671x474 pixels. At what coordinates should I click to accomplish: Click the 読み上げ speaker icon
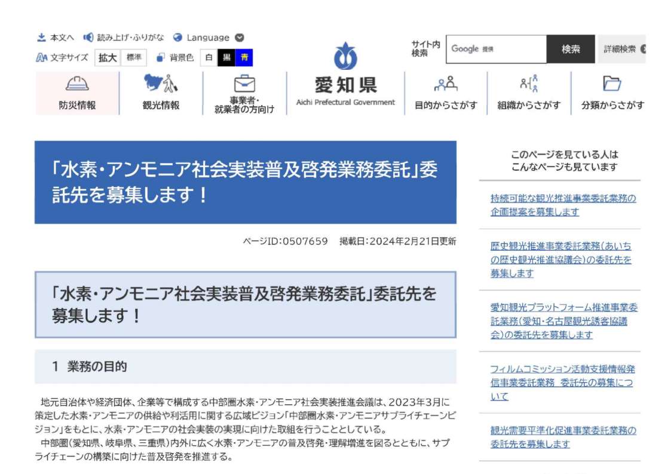point(88,38)
